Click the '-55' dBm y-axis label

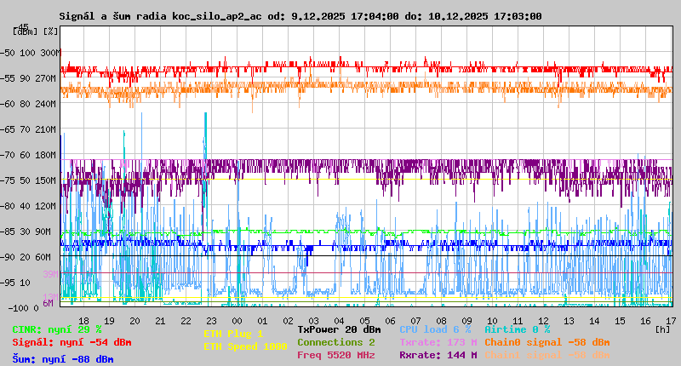click(x=8, y=78)
